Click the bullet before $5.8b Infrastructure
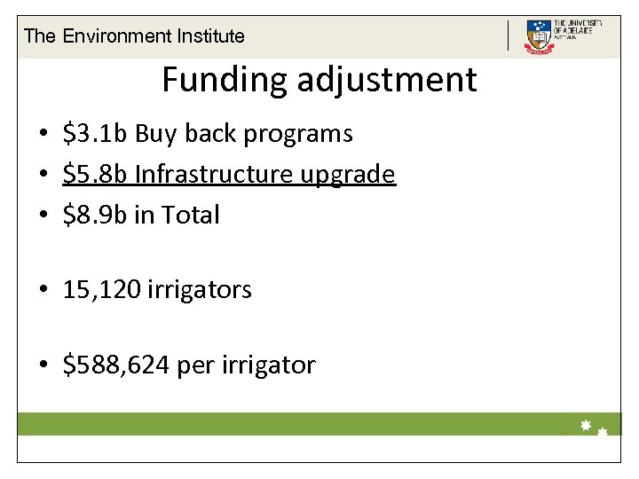The height and width of the screenshot is (479, 639). point(43,175)
